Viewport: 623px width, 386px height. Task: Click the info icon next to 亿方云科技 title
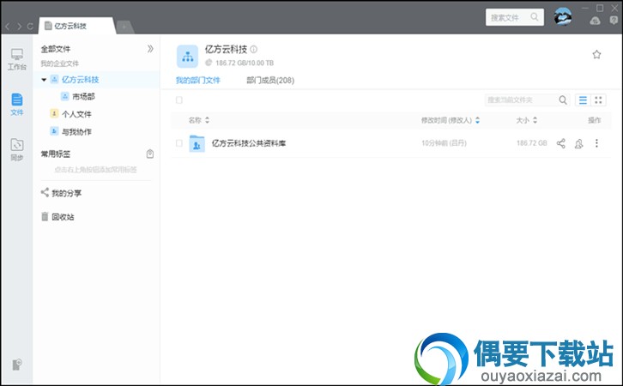[253, 49]
